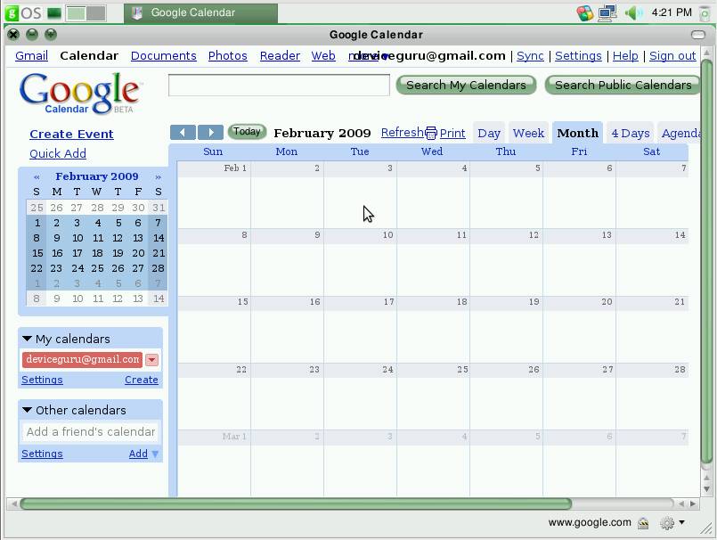Click the Mar 1 day cell in month grid
Viewport: 717px width, 540px height.
tap(214, 463)
